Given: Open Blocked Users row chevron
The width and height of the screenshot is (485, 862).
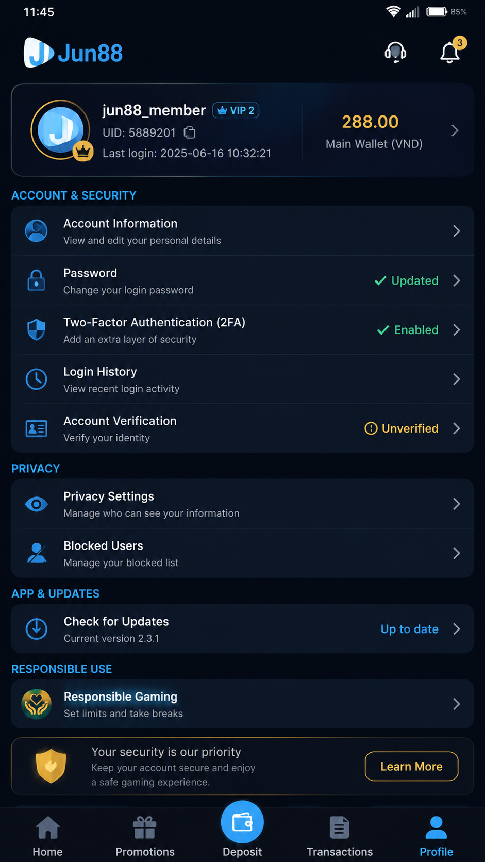Looking at the screenshot, I should (457, 553).
